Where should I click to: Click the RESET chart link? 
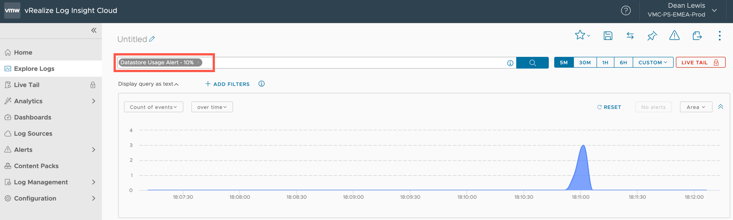609,107
